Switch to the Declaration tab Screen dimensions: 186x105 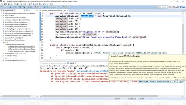coord(61,63)
